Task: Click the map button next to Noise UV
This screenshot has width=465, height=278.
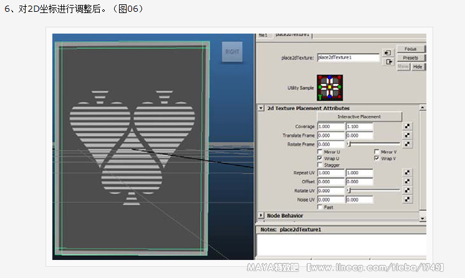Action: coord(407,200)
